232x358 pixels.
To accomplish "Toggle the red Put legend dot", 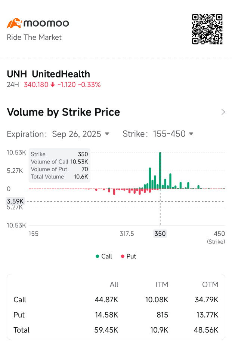I will coord(122,257).
